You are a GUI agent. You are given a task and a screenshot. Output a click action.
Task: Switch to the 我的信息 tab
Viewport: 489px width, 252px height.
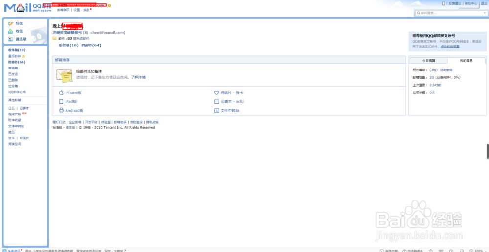[x=466, y=61]
